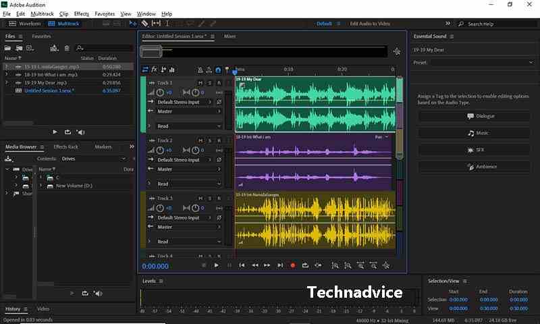This screenshot has height=324, width=540.
Task: Open file icon in Files panel
Action: click(x=7, y=48)
